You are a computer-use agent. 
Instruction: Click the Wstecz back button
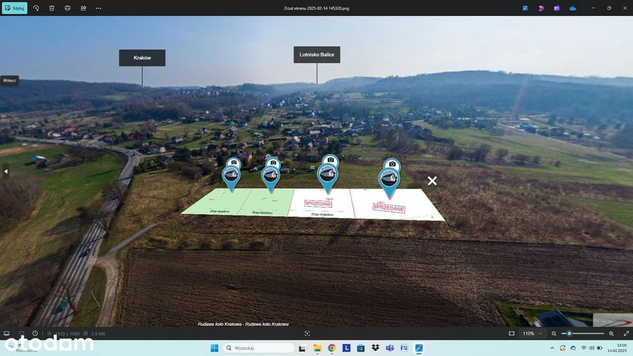(9, 80)
